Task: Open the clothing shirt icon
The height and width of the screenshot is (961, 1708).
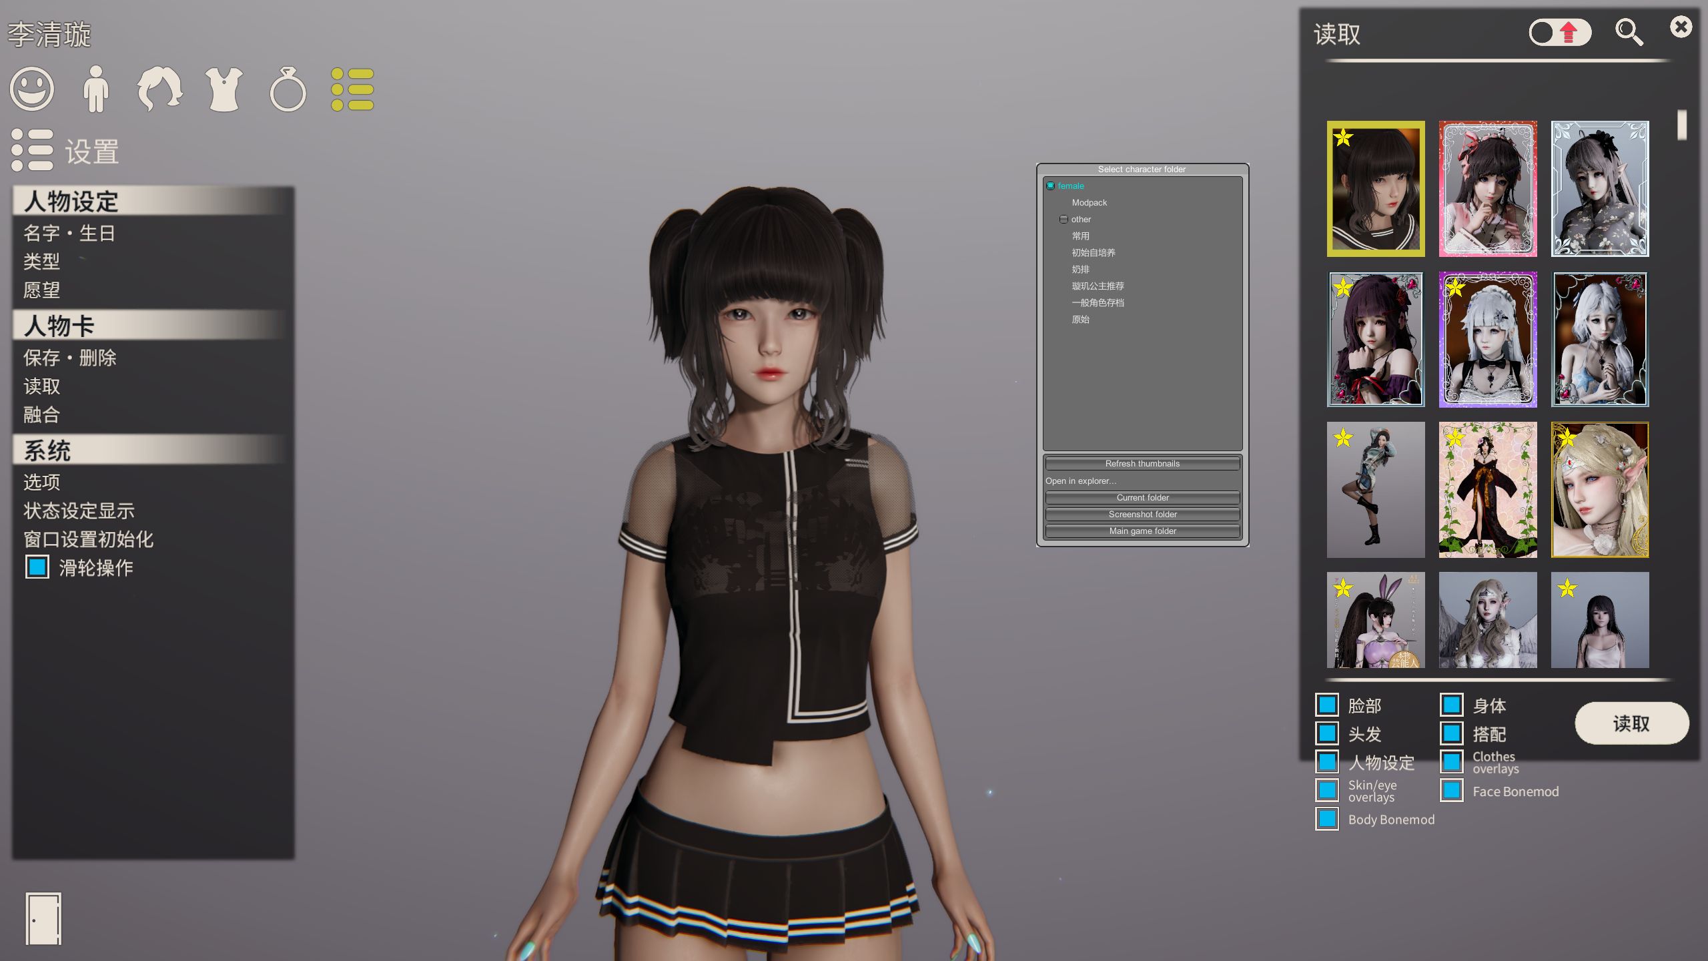Action: pyautogui.click(x=224, y=89)
